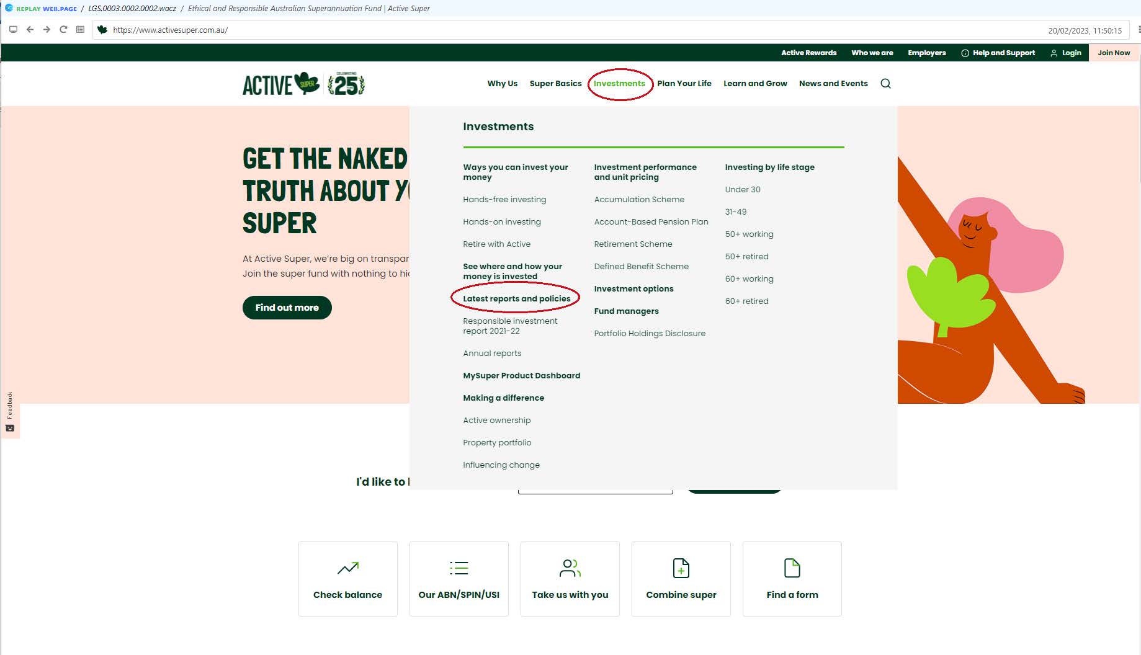Open the News and Events menu

833,84
